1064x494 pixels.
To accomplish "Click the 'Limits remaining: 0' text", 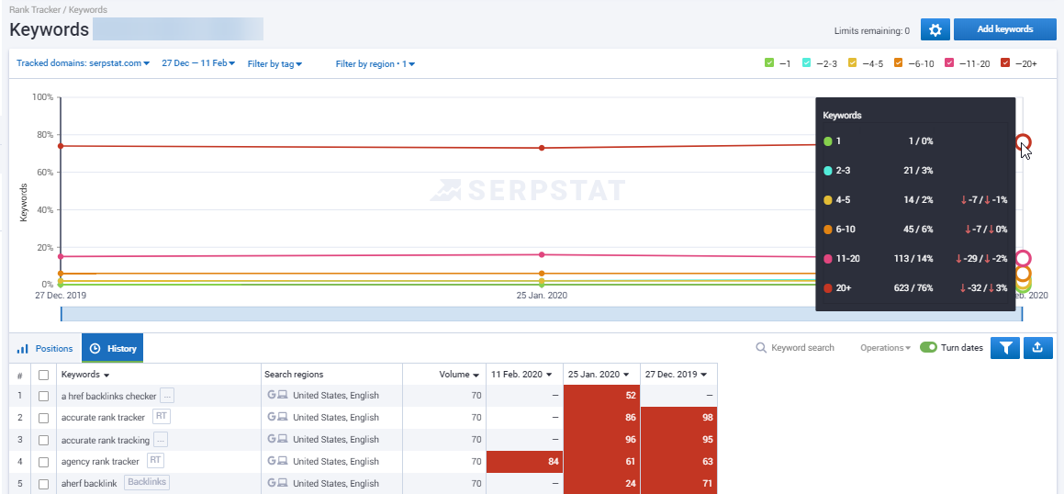I will click(x=872, y=30).
